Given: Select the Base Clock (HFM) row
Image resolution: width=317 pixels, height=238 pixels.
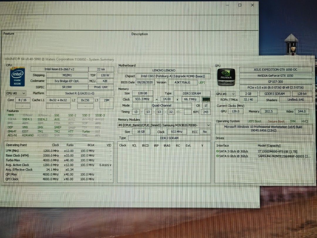Looking at the screenshot, I should (x=59, y=156).
